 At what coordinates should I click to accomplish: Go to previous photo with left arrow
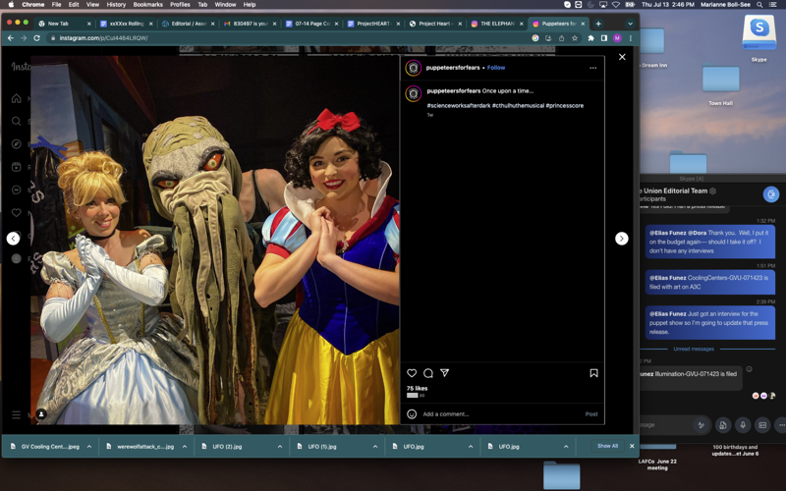click(13, 239)
